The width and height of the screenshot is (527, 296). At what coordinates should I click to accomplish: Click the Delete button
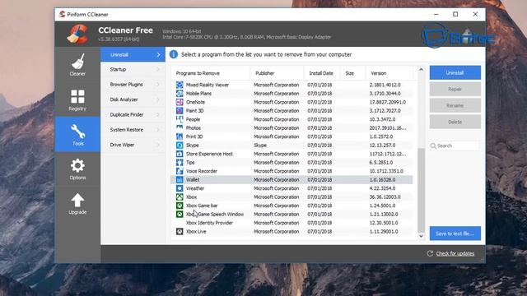455,122
